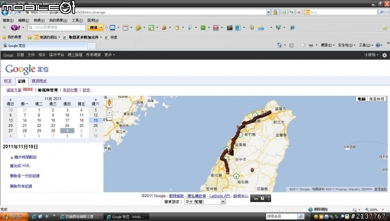Open the 檔案(F) menu
Viewport: 390px width, 221px height.
[8, 20]
